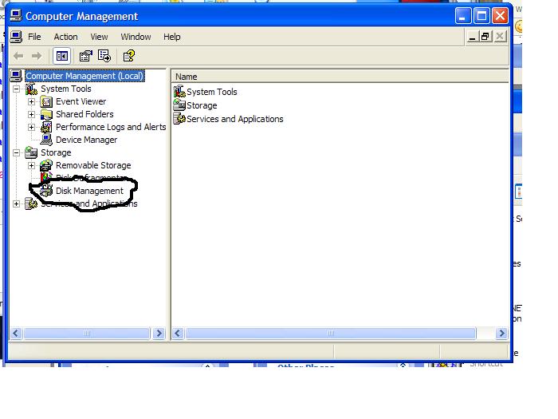The image size is (558, 419).
Task: Expand the Performance Logs and Alerts node
Action: coord(32,127)
